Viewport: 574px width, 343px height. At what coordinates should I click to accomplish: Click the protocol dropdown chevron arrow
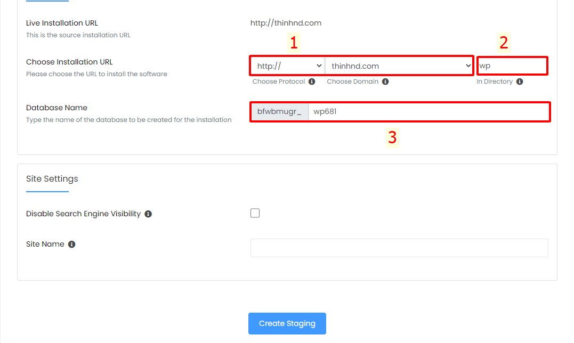pos(319,66)
